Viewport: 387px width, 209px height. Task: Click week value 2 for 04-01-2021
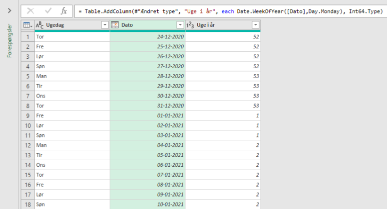pyautogui.click(x=223, y=145)
